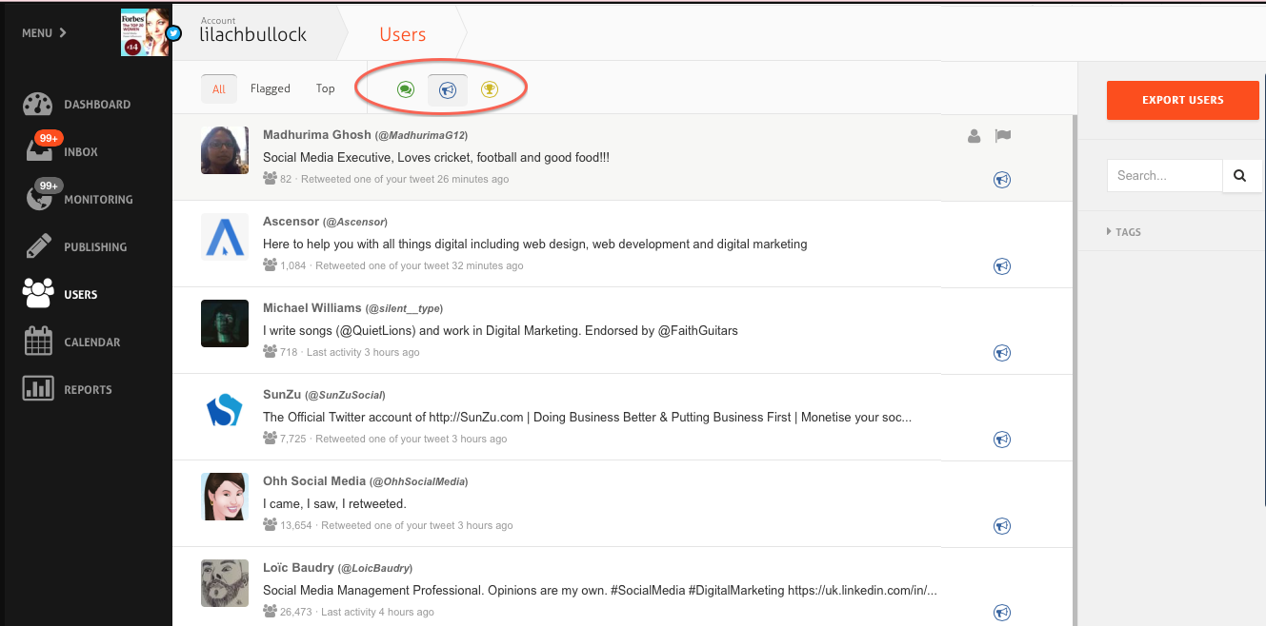1266x626 pixels.
Task: Toggle the blue megaphone retweet filter
Action: click(x=448, y=89)
